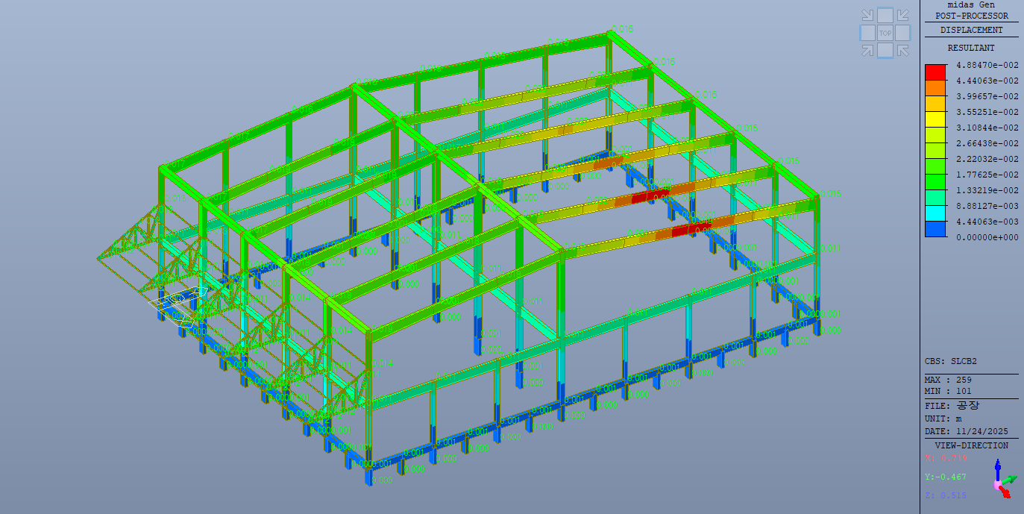1024x514 pixels.
Task: Click the VIEW-DIRECTION heading
Action: [971, 445]
